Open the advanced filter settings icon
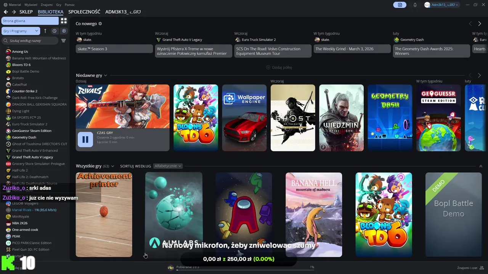Screen dimensions: 488x274 [64, 41]
